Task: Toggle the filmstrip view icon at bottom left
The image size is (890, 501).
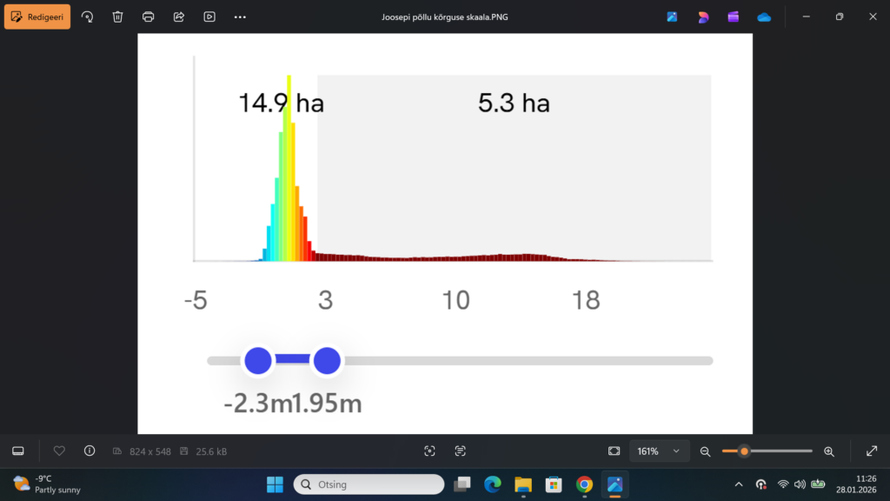Action: [x=18, y=451]
